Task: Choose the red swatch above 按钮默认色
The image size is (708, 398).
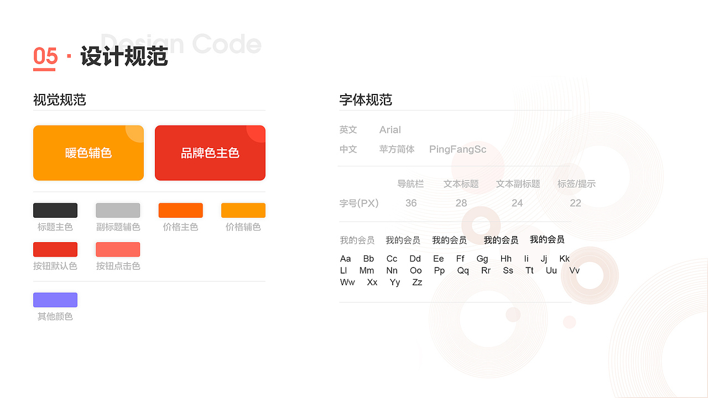Action: click(55, 249)
